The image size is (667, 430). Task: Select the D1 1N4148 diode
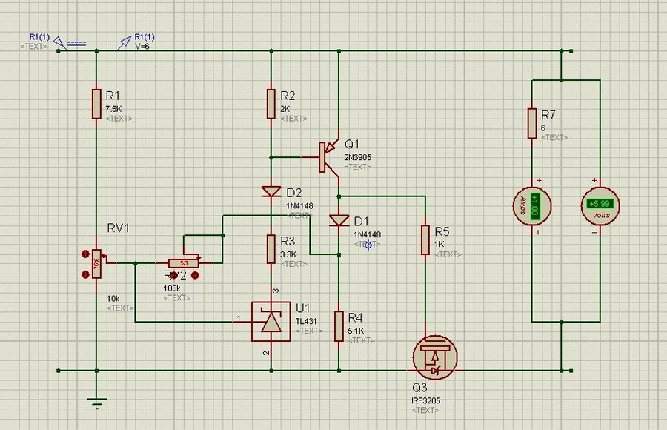(339, 220)
